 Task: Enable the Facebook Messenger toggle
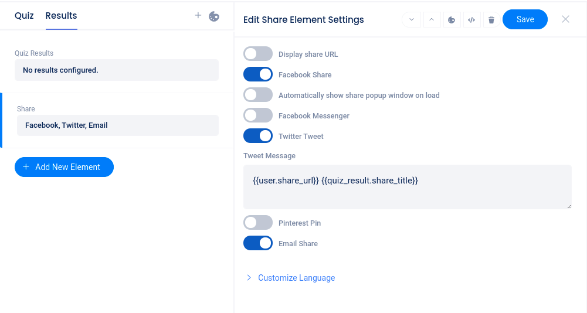[258, 115]
